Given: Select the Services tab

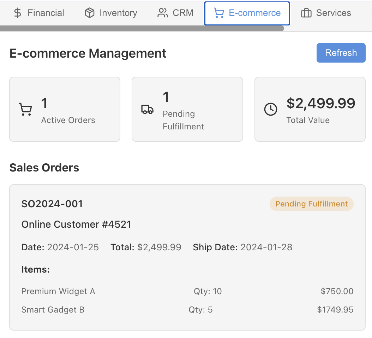Looking at the screenshot, I should (x=326, y=13).
